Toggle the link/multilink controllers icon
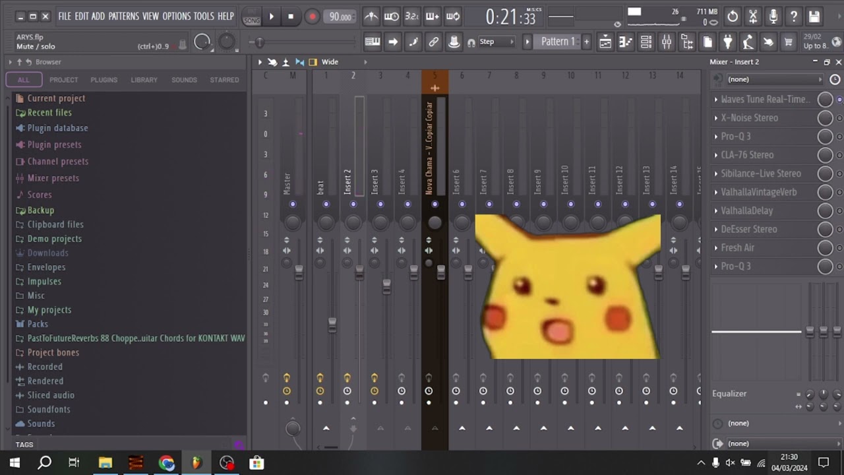844x475 pixels. (433, 42)
